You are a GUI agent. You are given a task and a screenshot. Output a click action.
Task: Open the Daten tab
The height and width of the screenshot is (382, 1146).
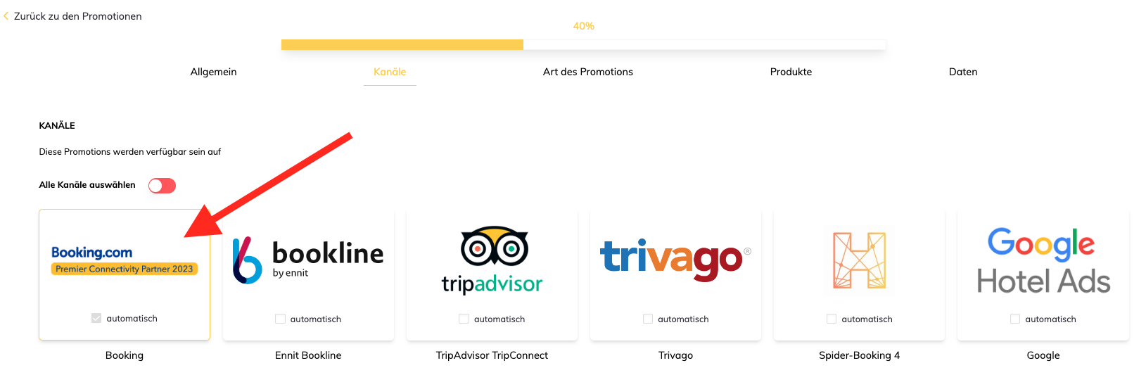click(962, 72)
